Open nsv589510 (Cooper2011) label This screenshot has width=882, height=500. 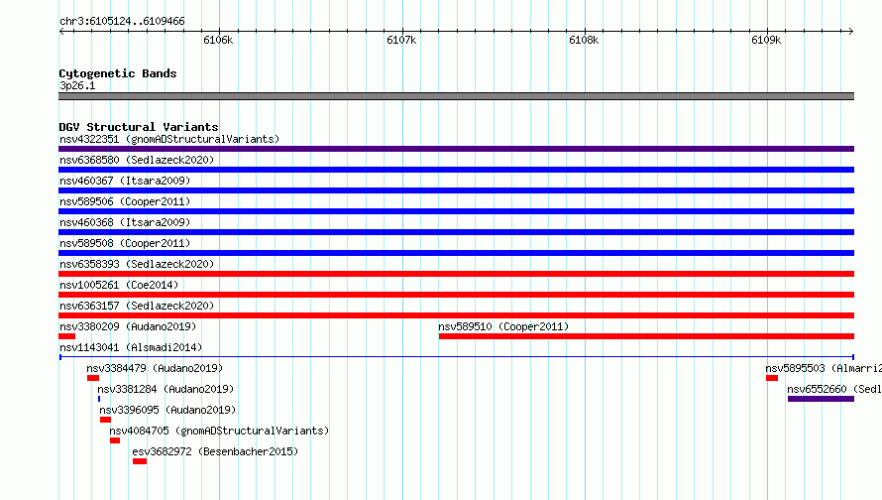[x=503, y=326]
